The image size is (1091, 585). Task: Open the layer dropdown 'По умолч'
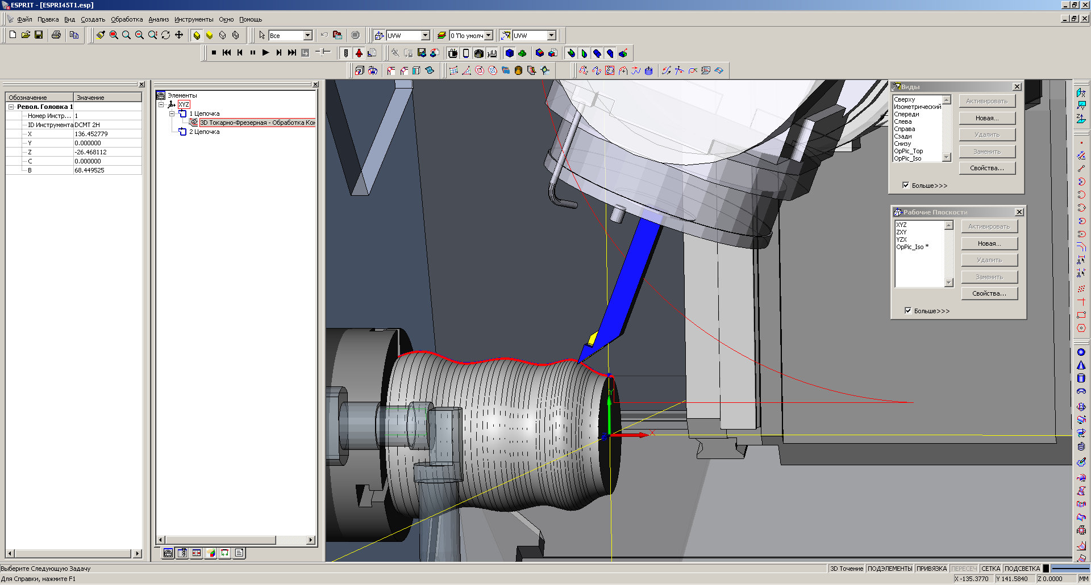tap(488, 36)
